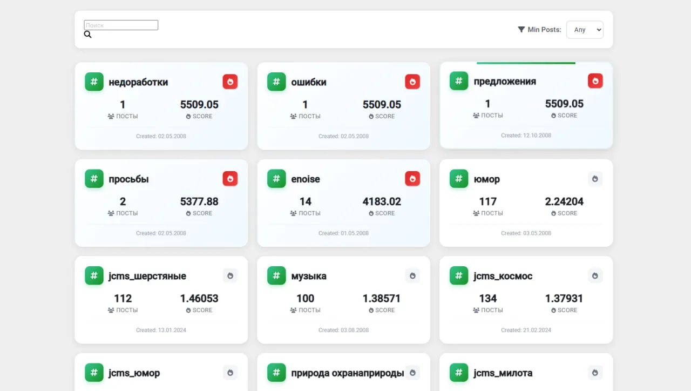691x391 pixels.
Task: Click the red flame icon on enoise card
Action: click(x=412, y=179)
